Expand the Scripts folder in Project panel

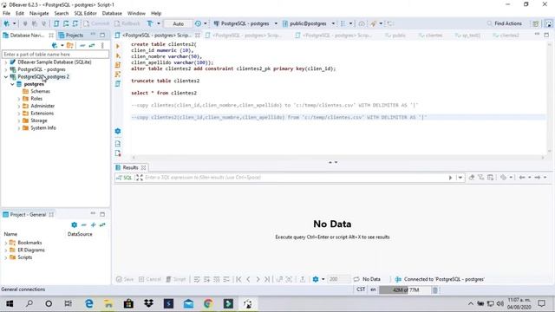tap(6, 257)
